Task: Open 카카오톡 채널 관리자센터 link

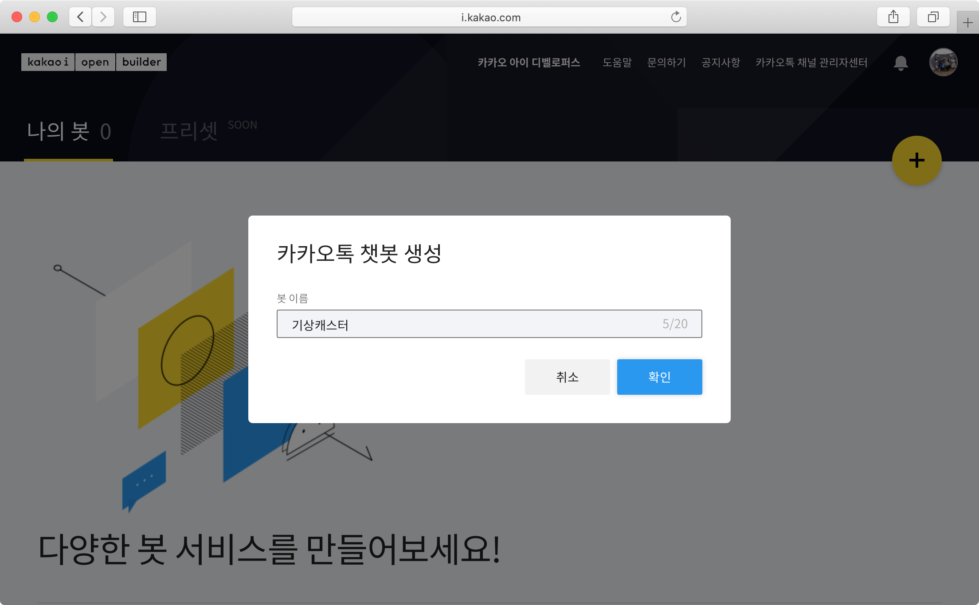Action: click(x=811, y=63)
